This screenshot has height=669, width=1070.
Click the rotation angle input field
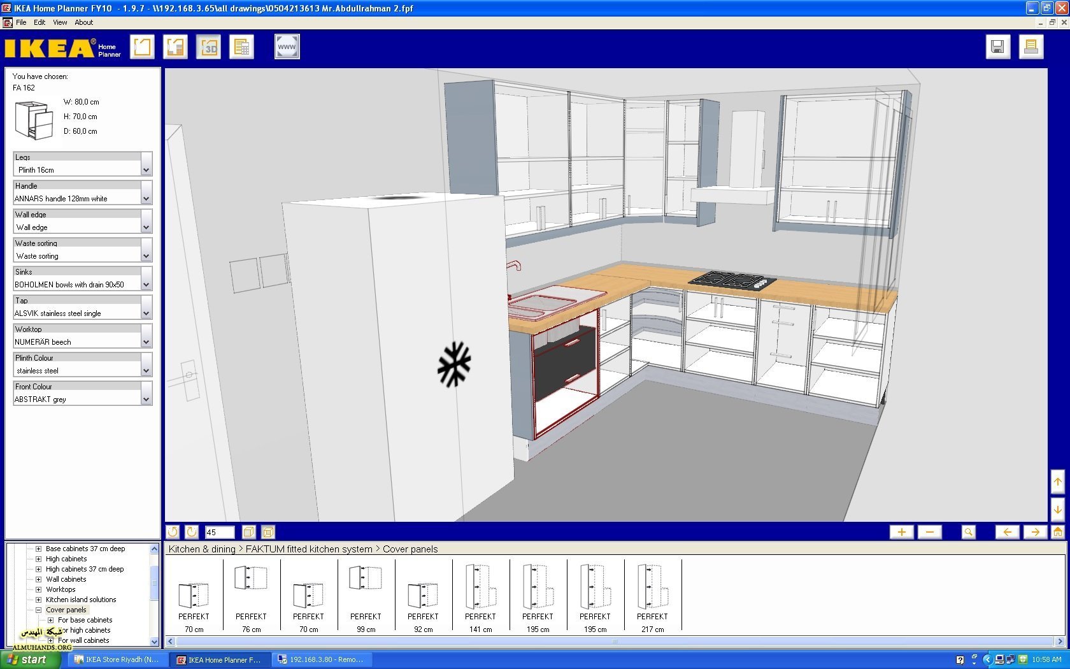click(219, 532)
